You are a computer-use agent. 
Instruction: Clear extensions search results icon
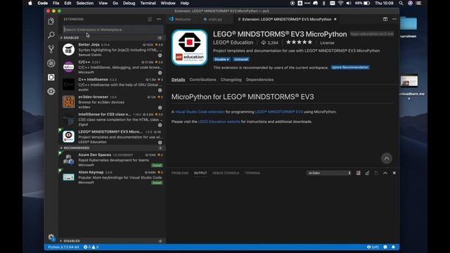click(x=150, y=19)
